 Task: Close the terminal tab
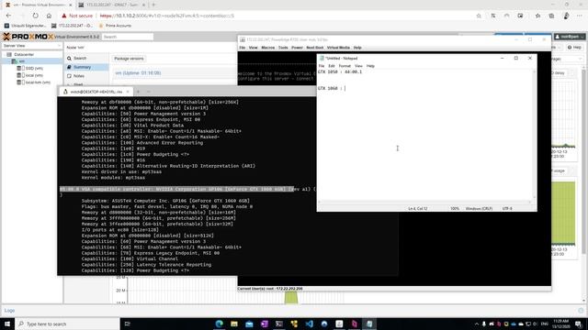point(128,92)
